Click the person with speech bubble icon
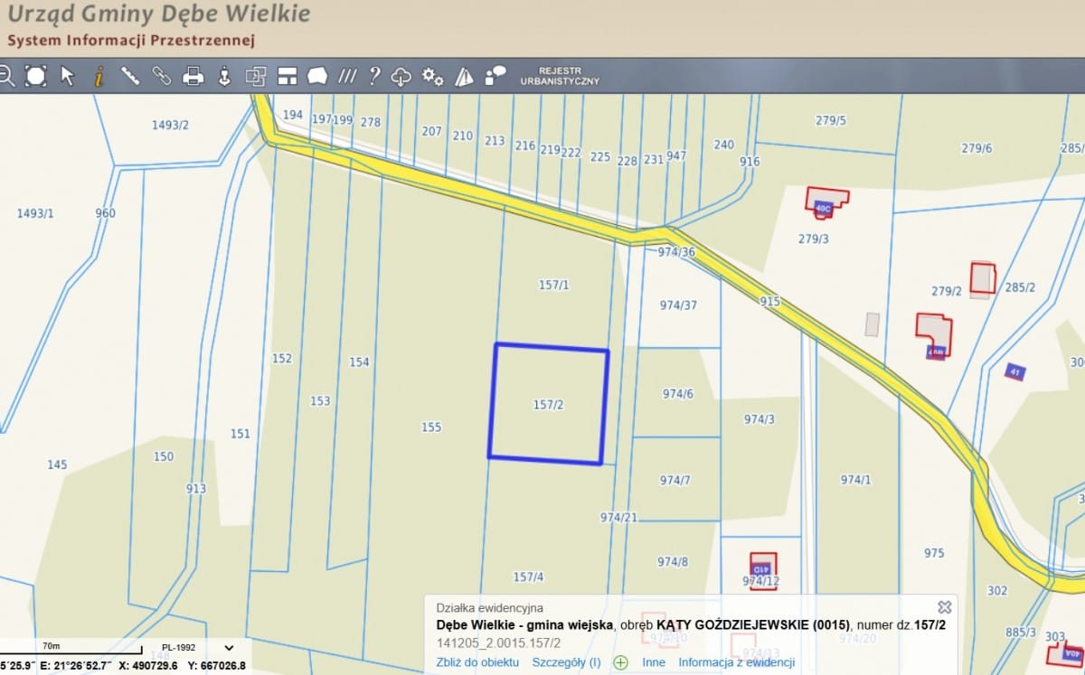 [495, 76]
